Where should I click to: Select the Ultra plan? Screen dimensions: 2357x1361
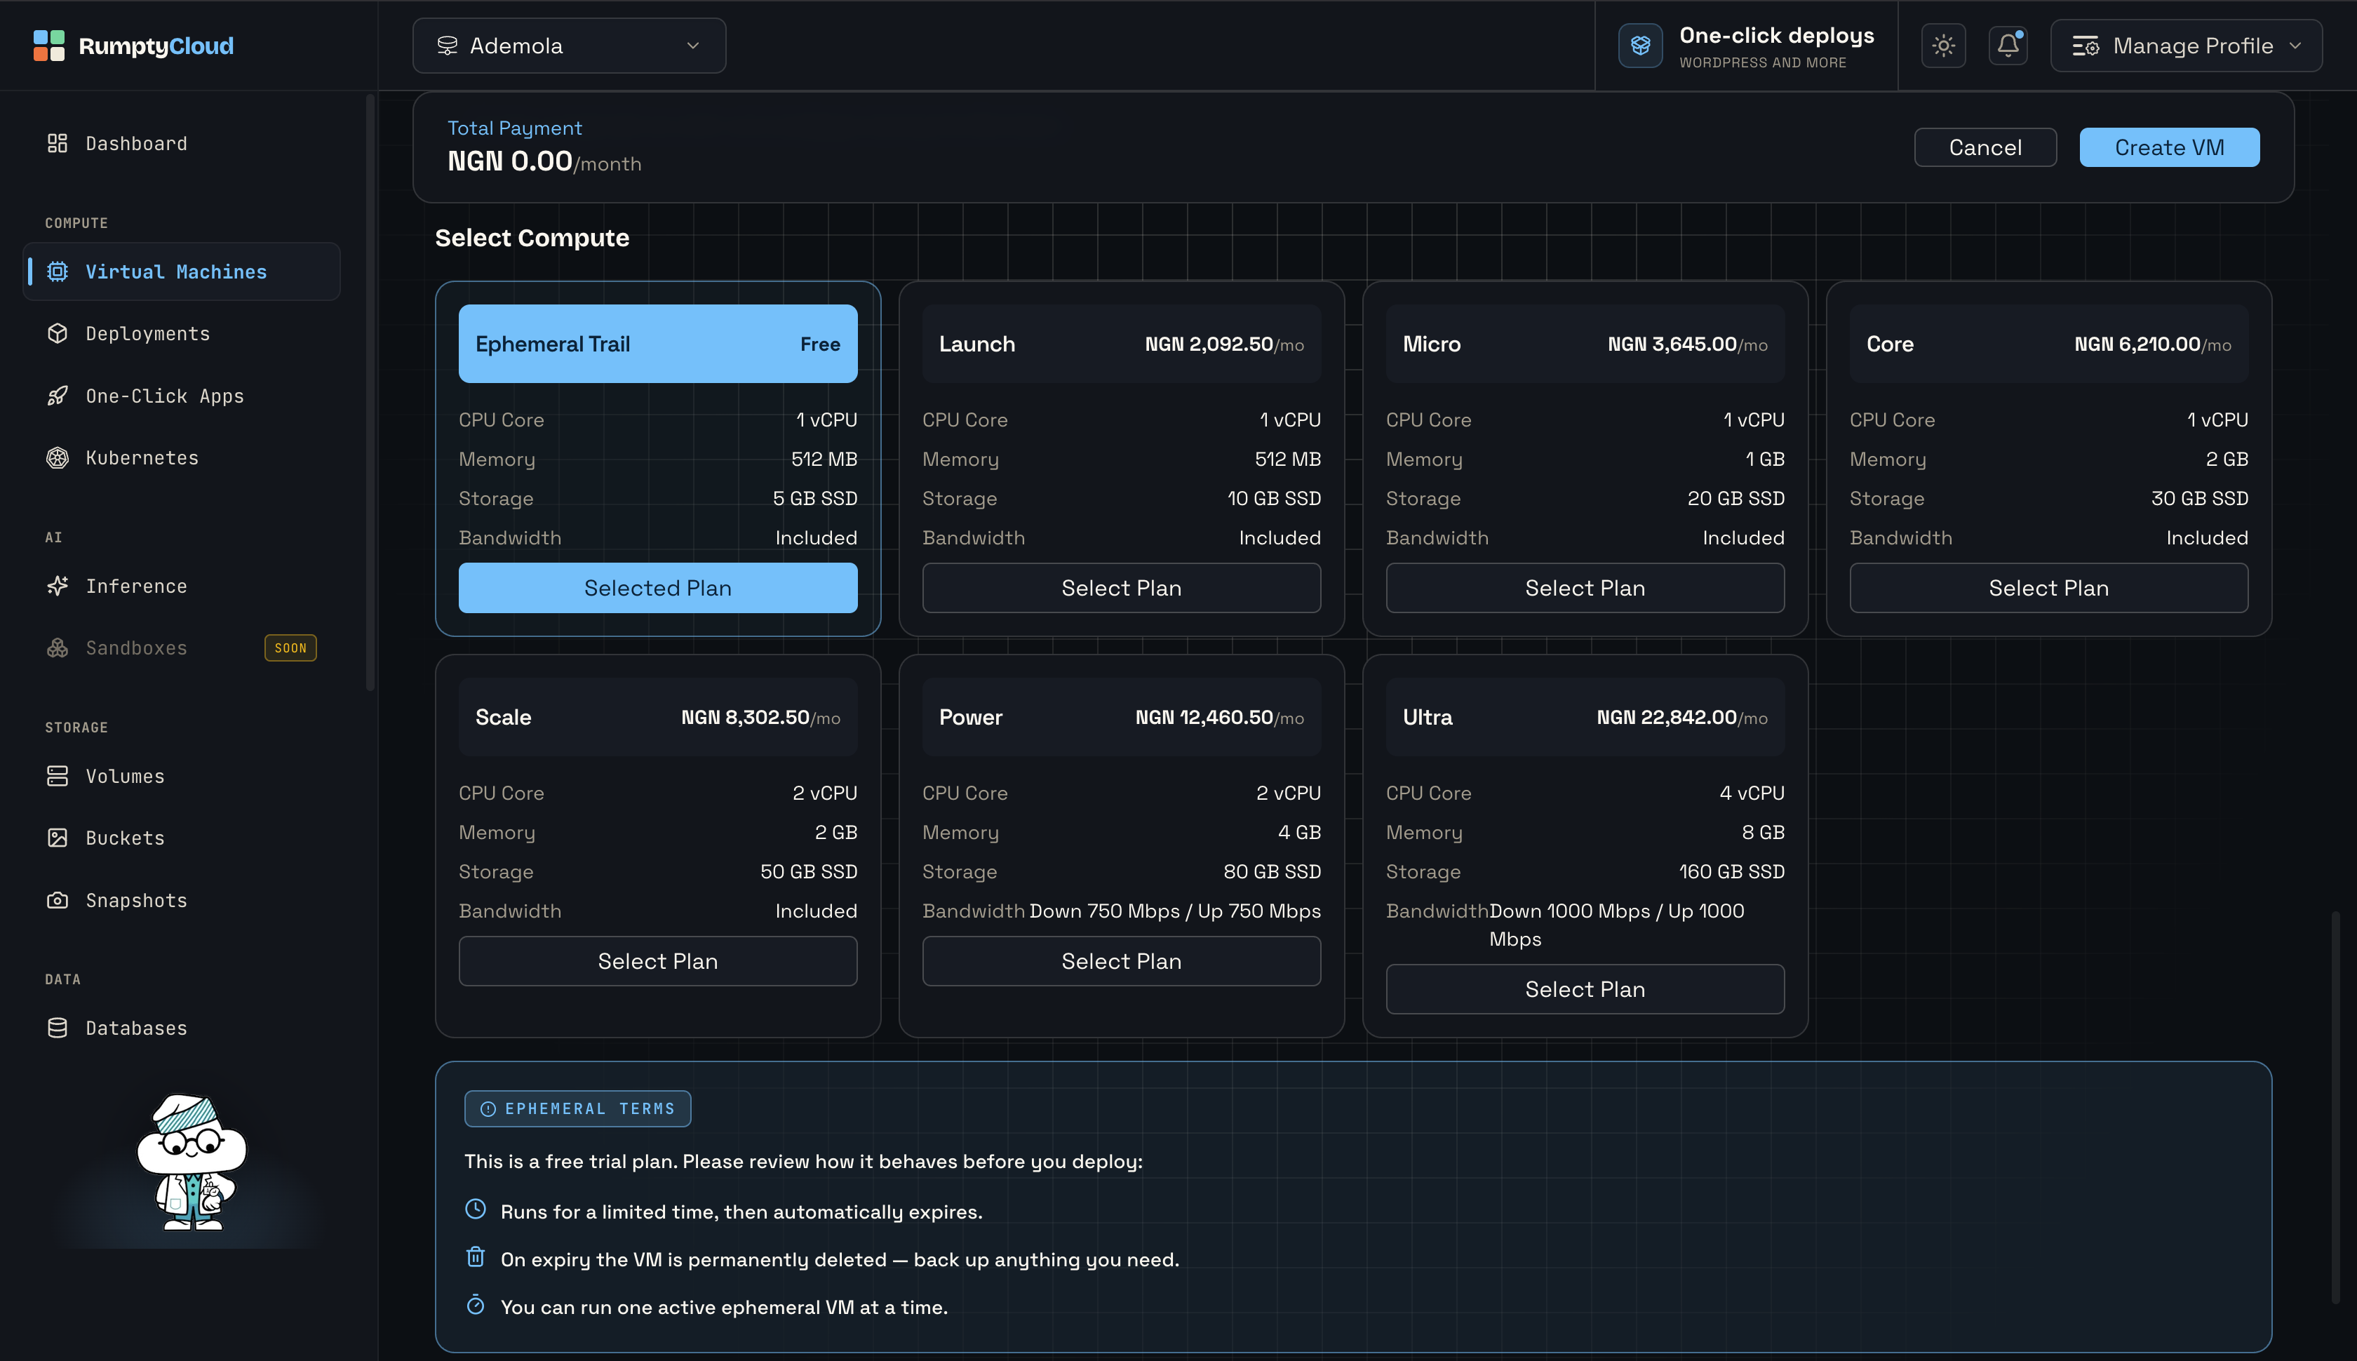coord(1585,989)
